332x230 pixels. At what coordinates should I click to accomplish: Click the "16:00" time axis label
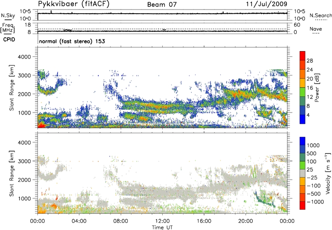click(x=204, y=221)
